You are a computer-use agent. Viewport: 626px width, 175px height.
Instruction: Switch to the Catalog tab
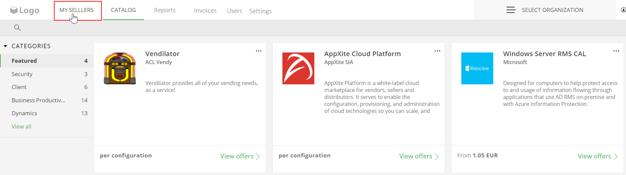coord(123,10)
